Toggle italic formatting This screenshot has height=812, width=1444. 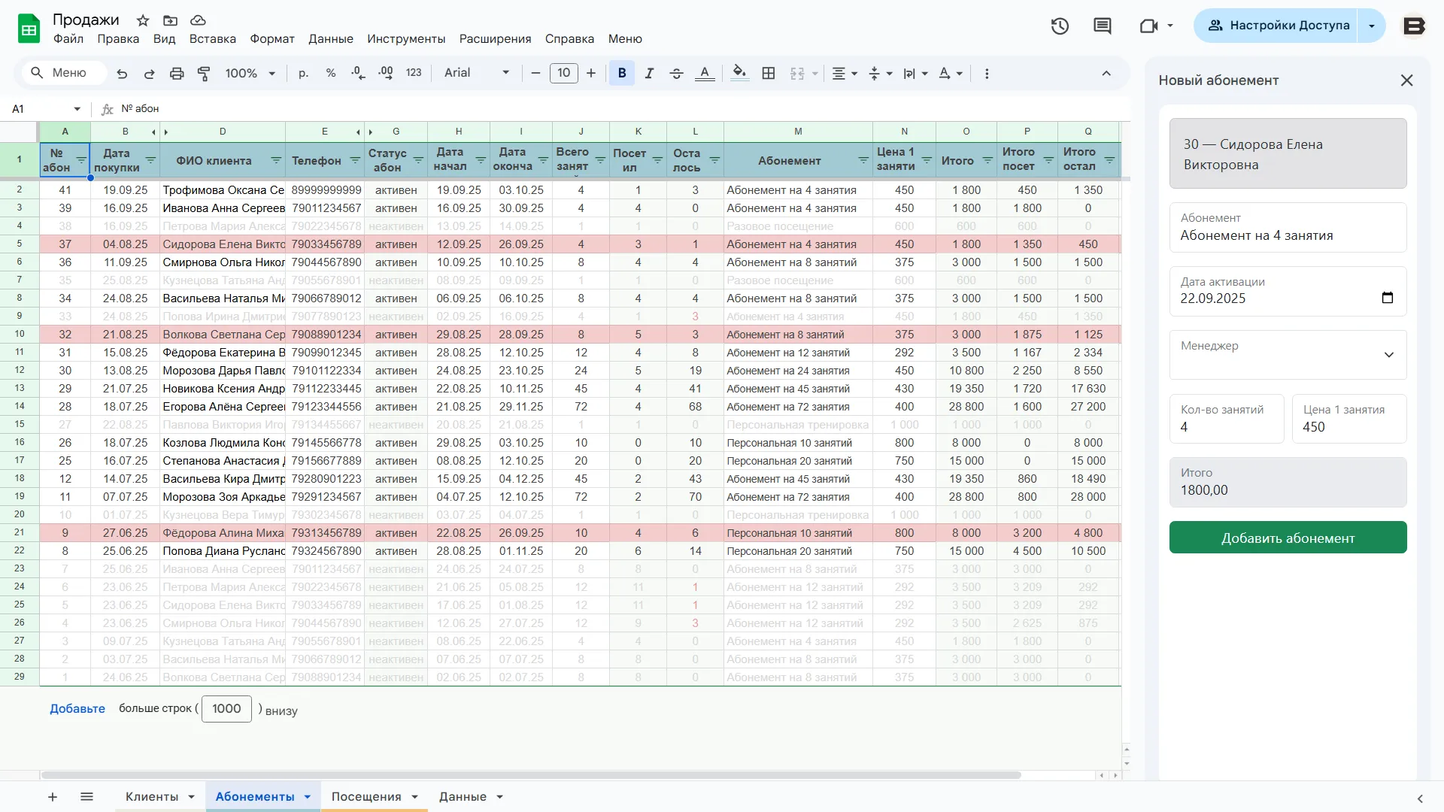(649, 73)
